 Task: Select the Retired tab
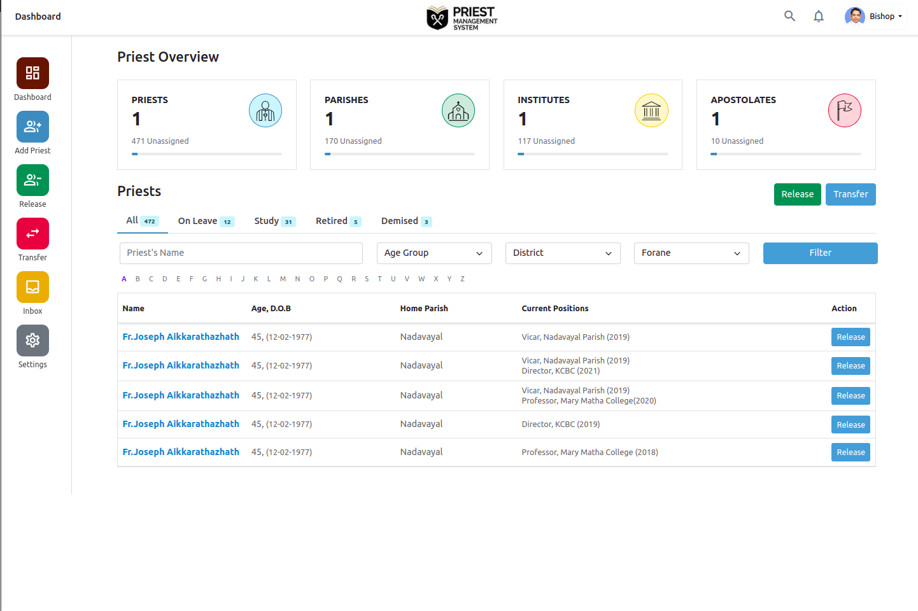pyautogui.click(x=338, y=221)
